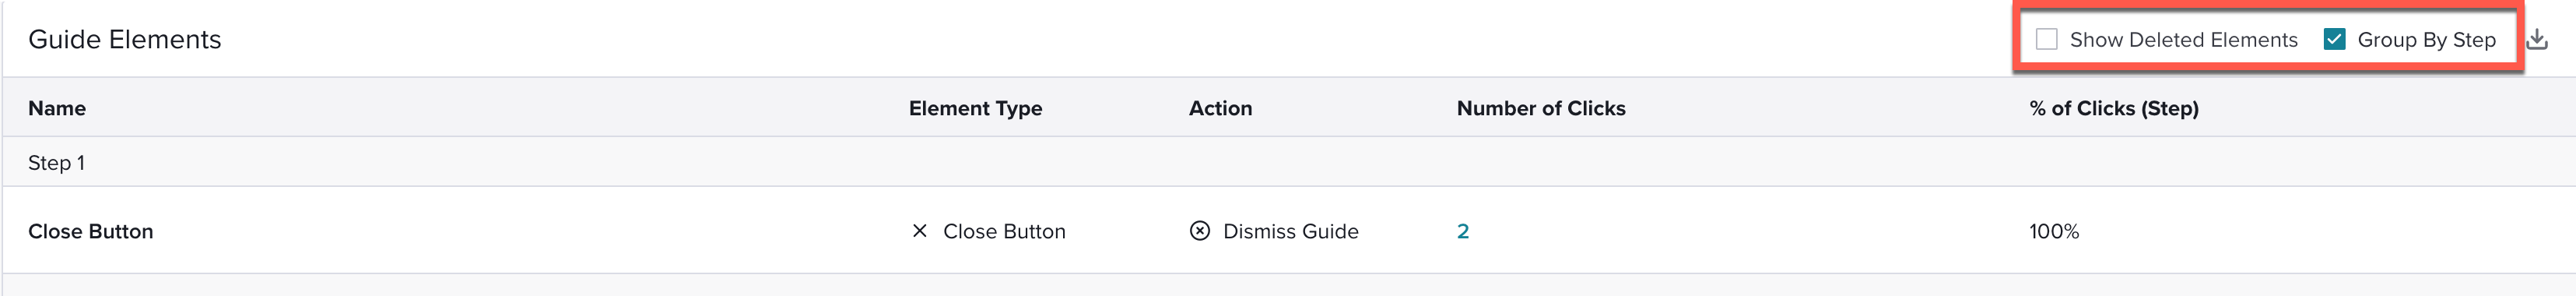Image resolution: width=2576 pixels, height=296 pixels.
Task: Uncheck the Group By Step checkbox
Action: click(2334, 40)
